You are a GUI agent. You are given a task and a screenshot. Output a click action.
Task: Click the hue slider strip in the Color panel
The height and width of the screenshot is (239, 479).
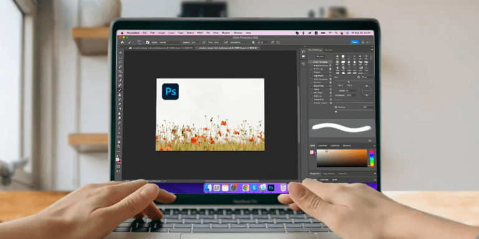[x=372, y=158]
